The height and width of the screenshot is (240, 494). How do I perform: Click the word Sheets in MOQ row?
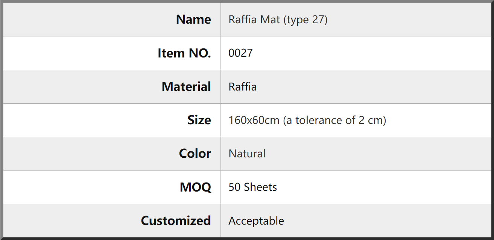260,187
